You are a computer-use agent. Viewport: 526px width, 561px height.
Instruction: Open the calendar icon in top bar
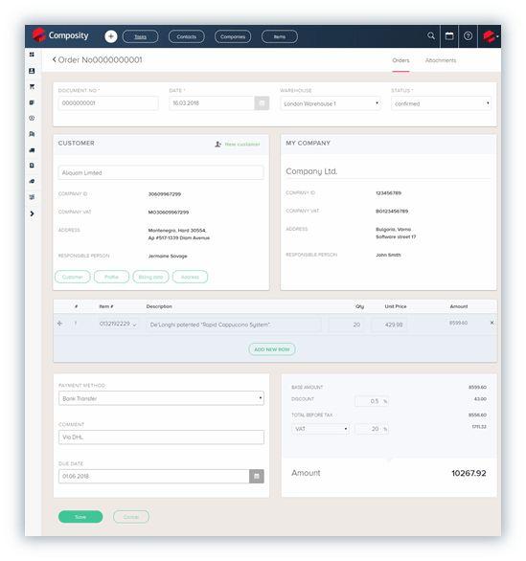click(449, 35)
